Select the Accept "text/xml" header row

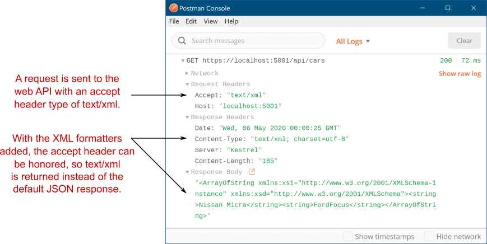[230, 95]
